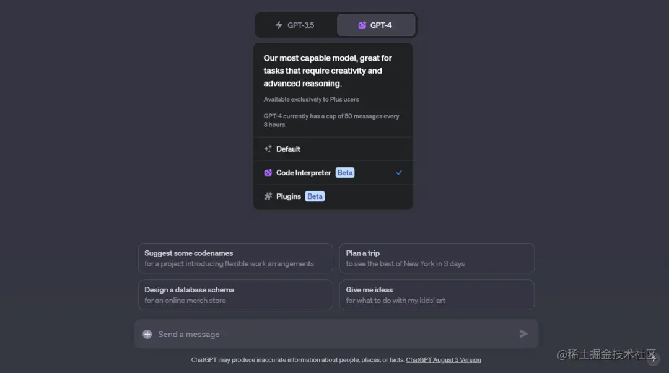The width and height of the screenshot is (669, 373).
Task: Click the Beta badge next to Code Interpreter
Action: click(345, 173)
